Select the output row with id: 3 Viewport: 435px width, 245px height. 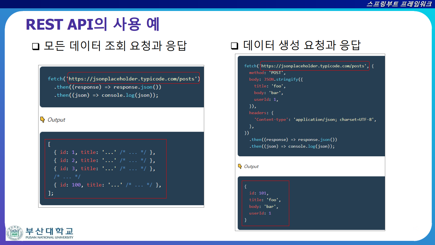[x=104, y=168]
